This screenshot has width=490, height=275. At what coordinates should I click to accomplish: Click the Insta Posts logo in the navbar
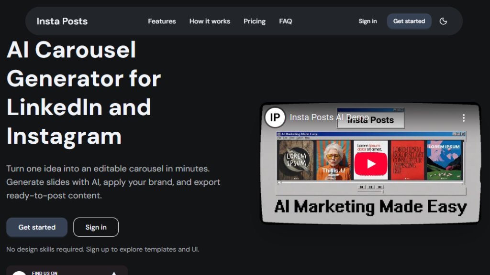pos(62,21)
